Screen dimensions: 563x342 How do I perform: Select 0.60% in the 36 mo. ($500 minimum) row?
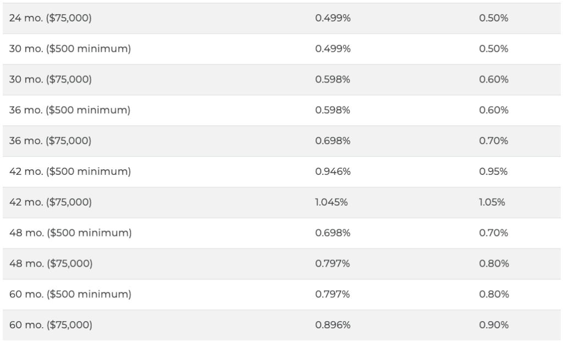click(494, 110)
